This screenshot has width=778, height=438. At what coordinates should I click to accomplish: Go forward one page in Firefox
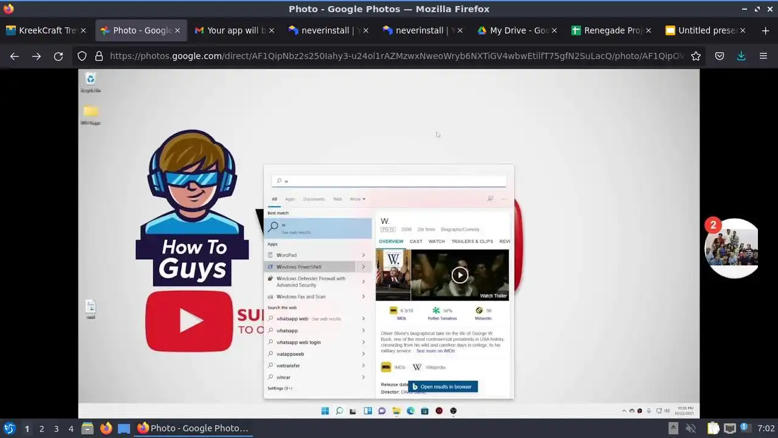(36, 56)
